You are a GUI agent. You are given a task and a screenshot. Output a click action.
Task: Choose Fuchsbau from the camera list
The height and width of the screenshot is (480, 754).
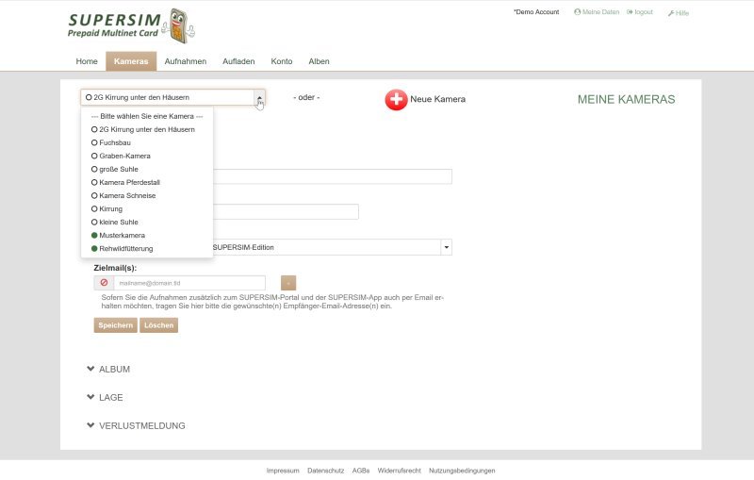[x=114, y=142]
